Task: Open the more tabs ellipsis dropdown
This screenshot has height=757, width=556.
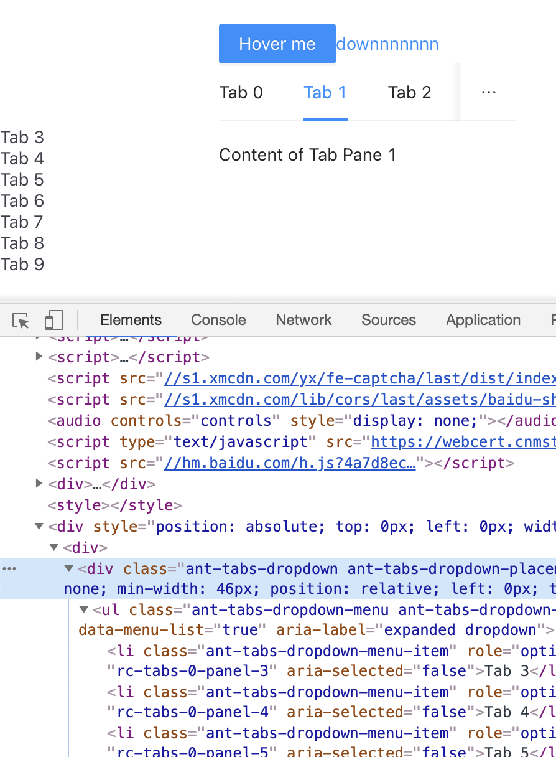Action: (489, 92)
